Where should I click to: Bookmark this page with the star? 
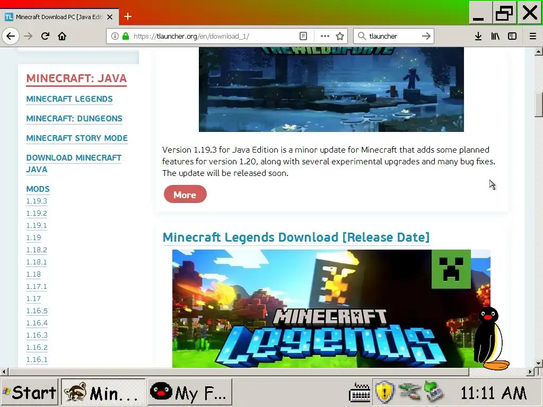(340, 36)
